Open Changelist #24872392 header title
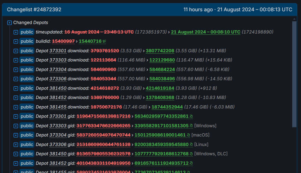Image resolution: width=301 pixels, height=173 pixels. pyautogui.click(x=34, y=9)
